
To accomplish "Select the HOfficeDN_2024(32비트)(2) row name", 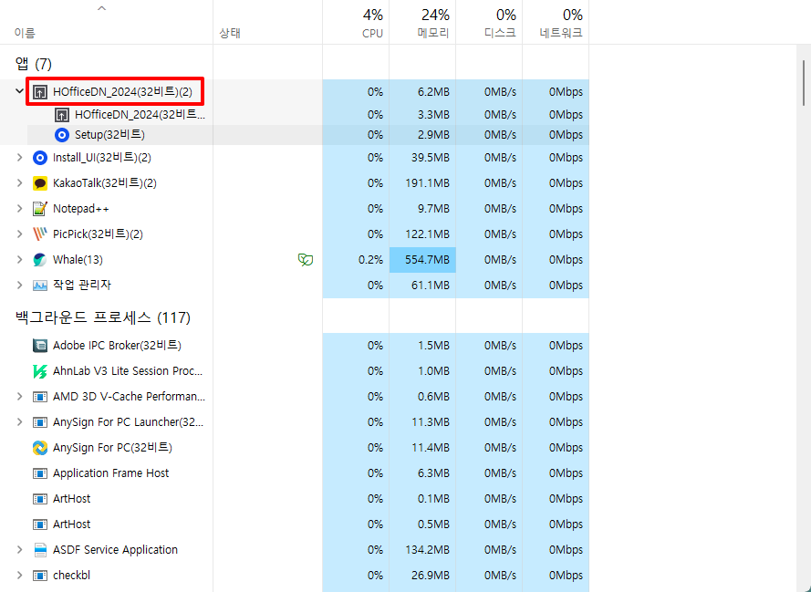I will point(122,92).
